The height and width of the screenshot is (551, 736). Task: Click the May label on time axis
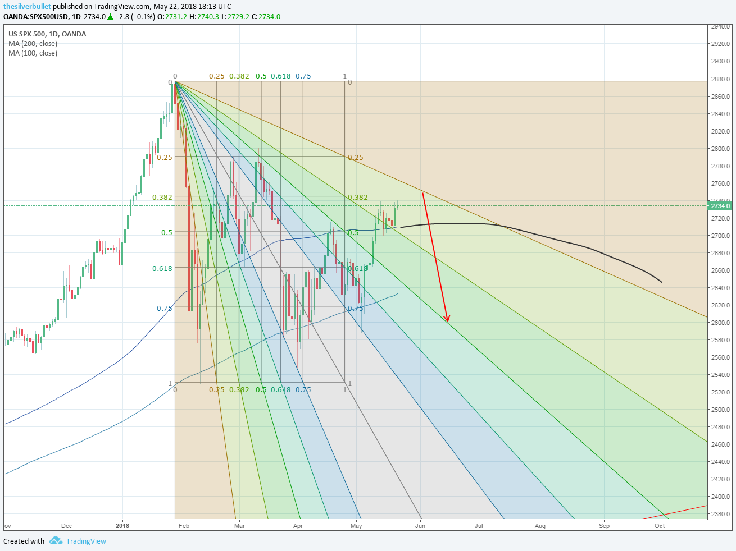click(x=356, y=526)
